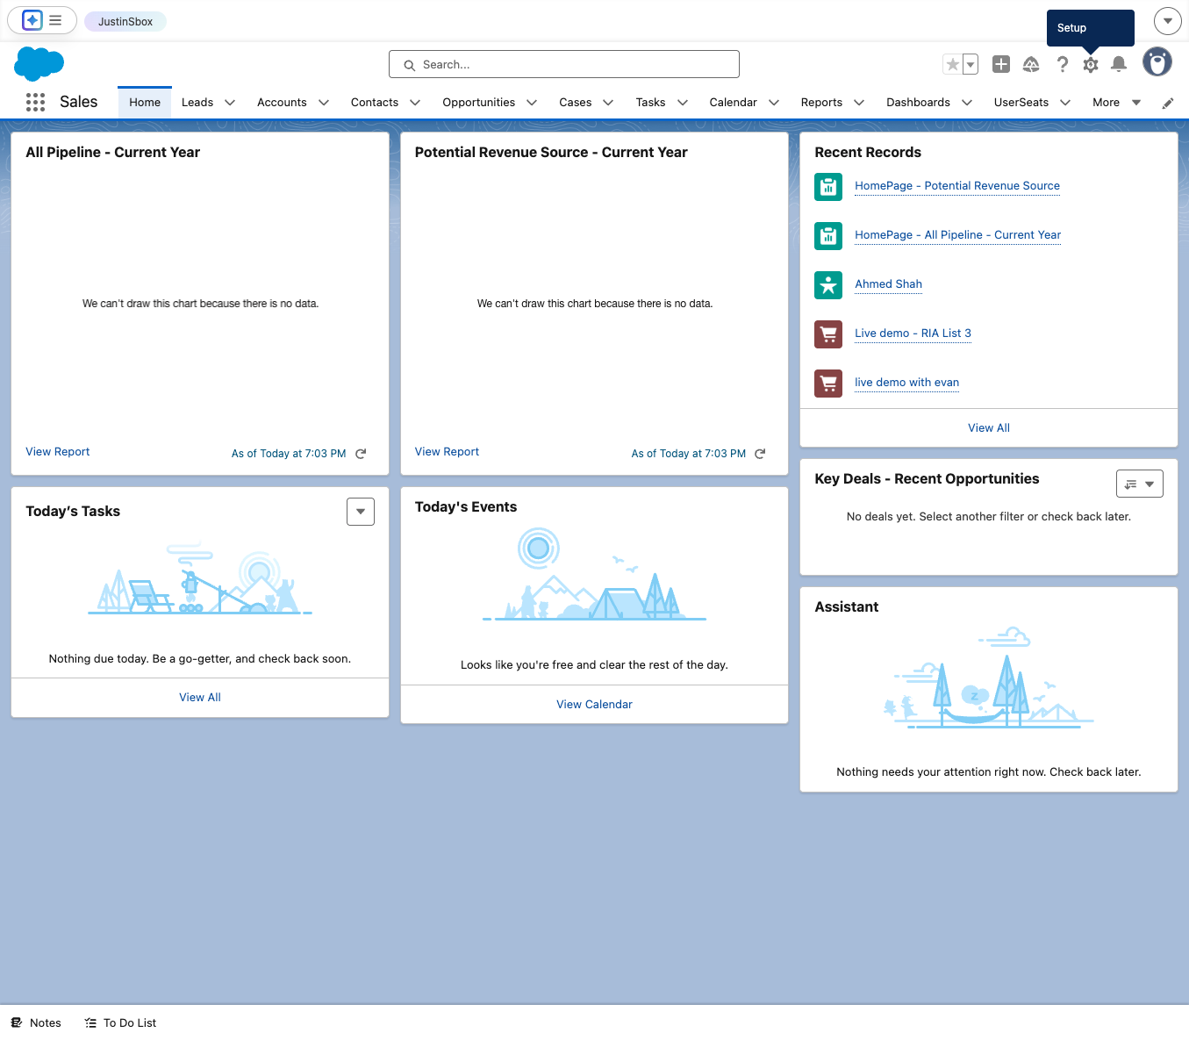This screenshot has height=1040, width=1189.
Task: Refresh the All Pipeline chart
Action: coord(361,454)
